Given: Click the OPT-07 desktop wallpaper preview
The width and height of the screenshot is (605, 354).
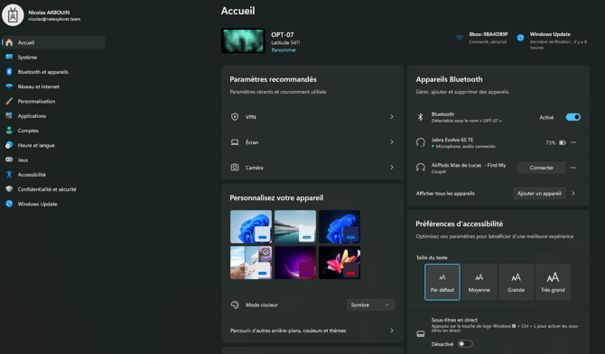Looking at the screenshot, I should pos(243,41).
